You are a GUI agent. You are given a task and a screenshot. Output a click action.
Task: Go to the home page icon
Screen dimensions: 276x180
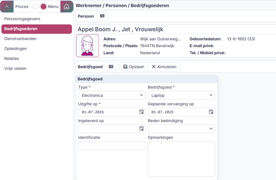(67, 6)
